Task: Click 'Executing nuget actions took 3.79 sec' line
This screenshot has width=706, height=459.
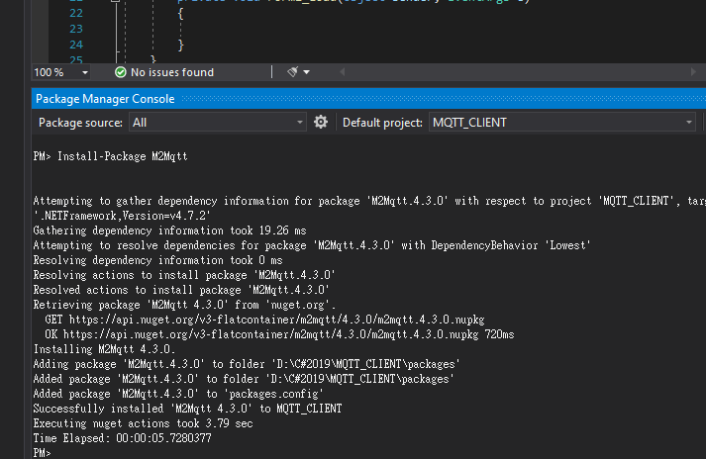Action: (x=143, y=423)
